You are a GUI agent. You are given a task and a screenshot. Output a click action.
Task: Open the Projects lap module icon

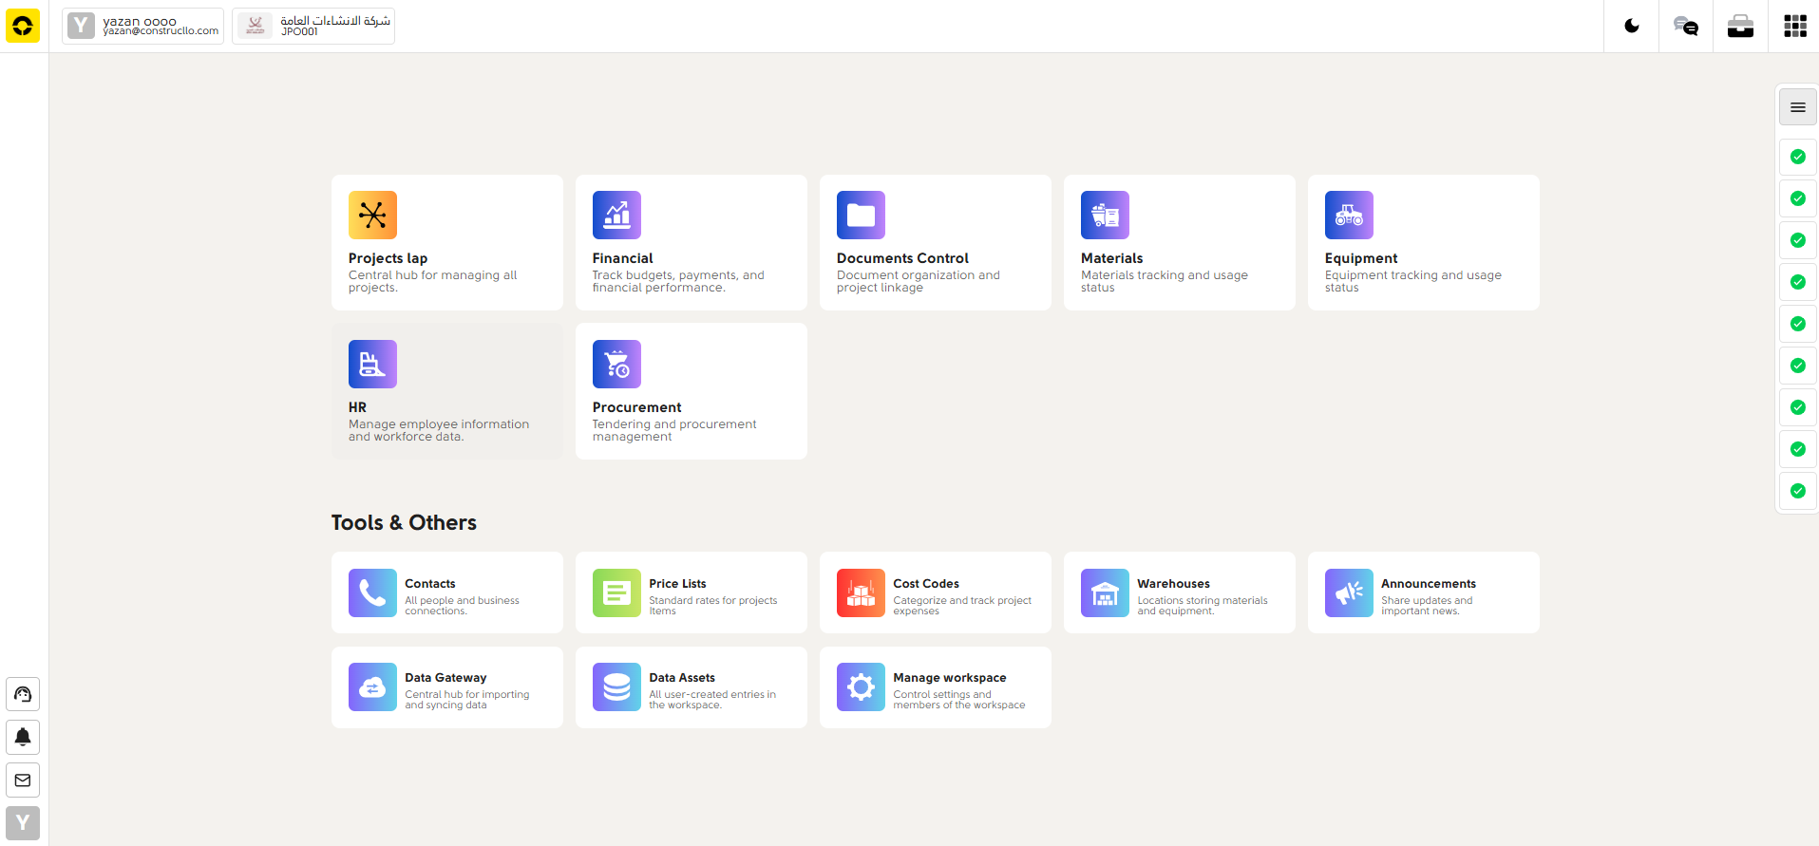372,215
